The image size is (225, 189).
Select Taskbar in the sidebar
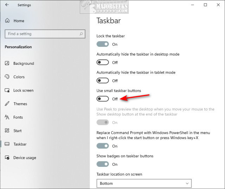click(20, 144)
